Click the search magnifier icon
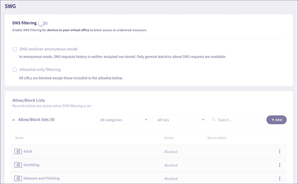Image resolution: width=298 pixels, height=184 pixels. point(214,120)
